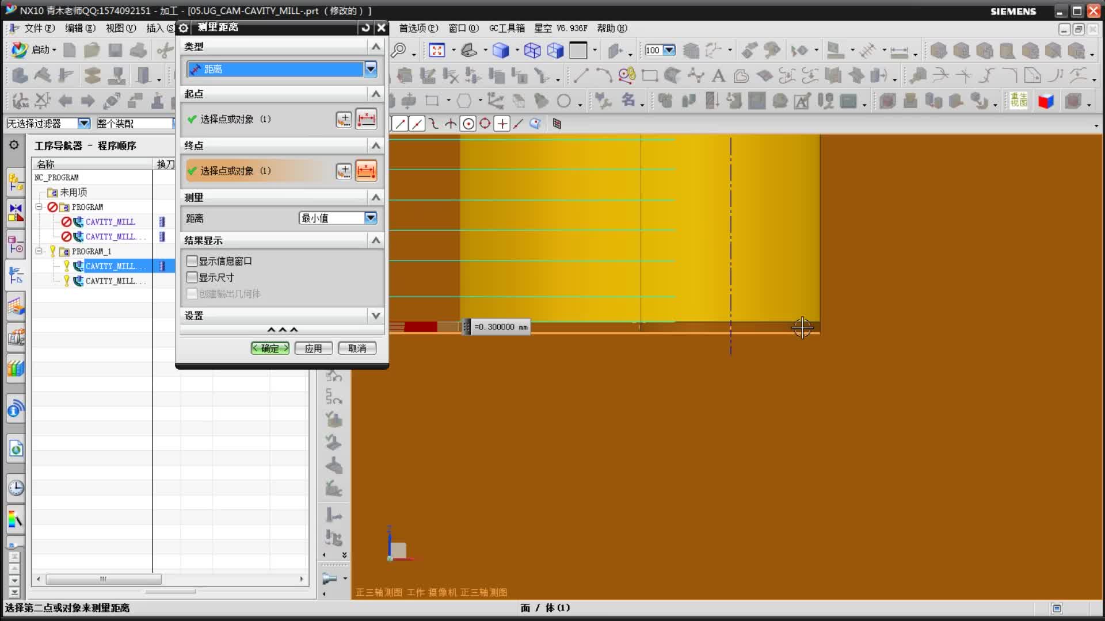The image size is (1105, 621).
Task: Open the dialog settings gear icon
Action: (x=184, y=28)
